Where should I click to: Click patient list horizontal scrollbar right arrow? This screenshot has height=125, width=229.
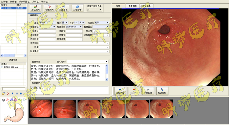(25, 56)
